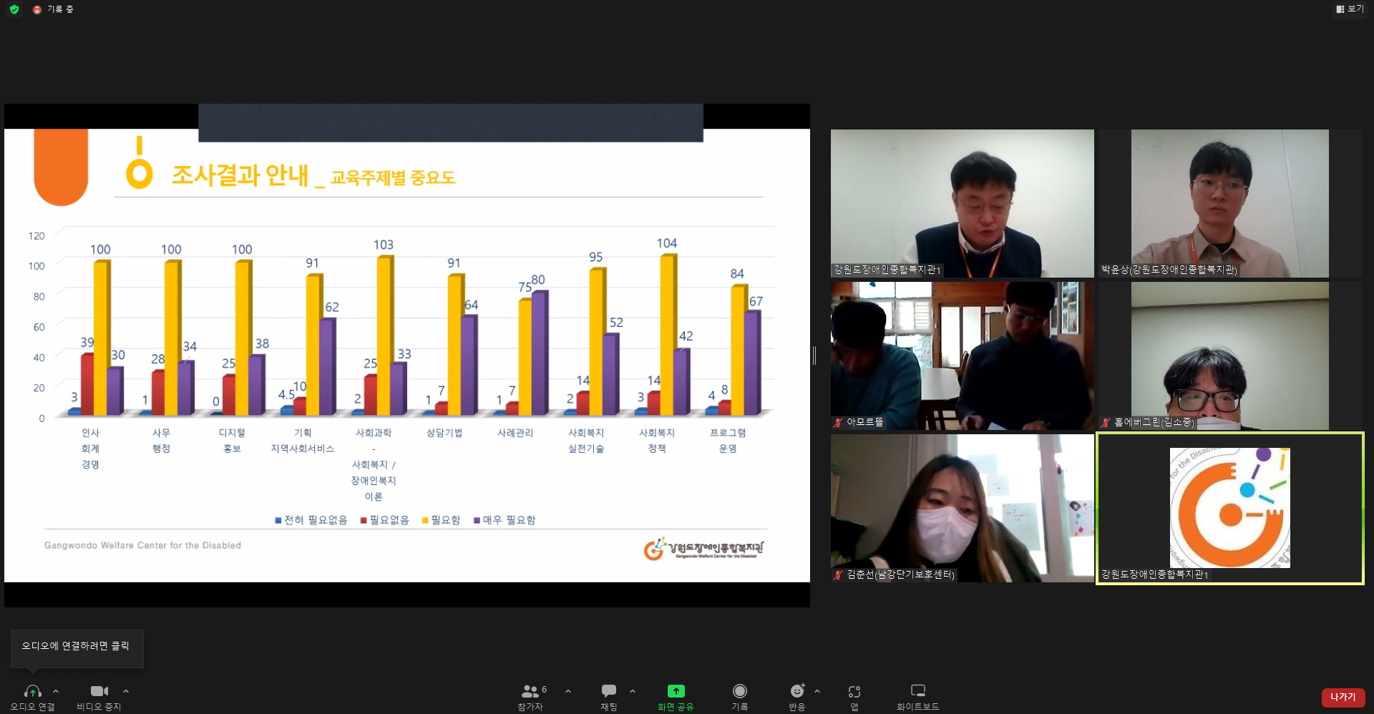Image resolution: width=1374 pixels, height=714 pixels.
Task: Click the record circle icon
Action: pos(740,691)
